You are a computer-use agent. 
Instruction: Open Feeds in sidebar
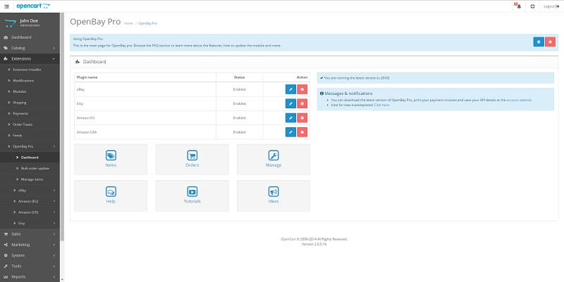pyautogui.click(x=30, y=135)
